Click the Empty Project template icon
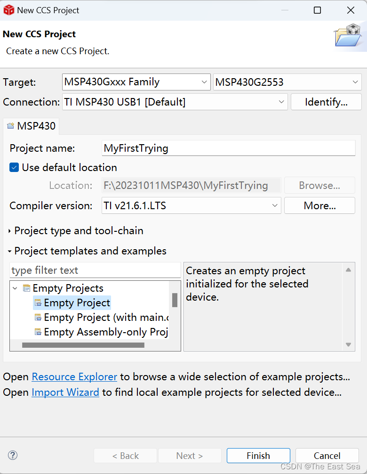The image size is (367, 474). click(38, 302)
